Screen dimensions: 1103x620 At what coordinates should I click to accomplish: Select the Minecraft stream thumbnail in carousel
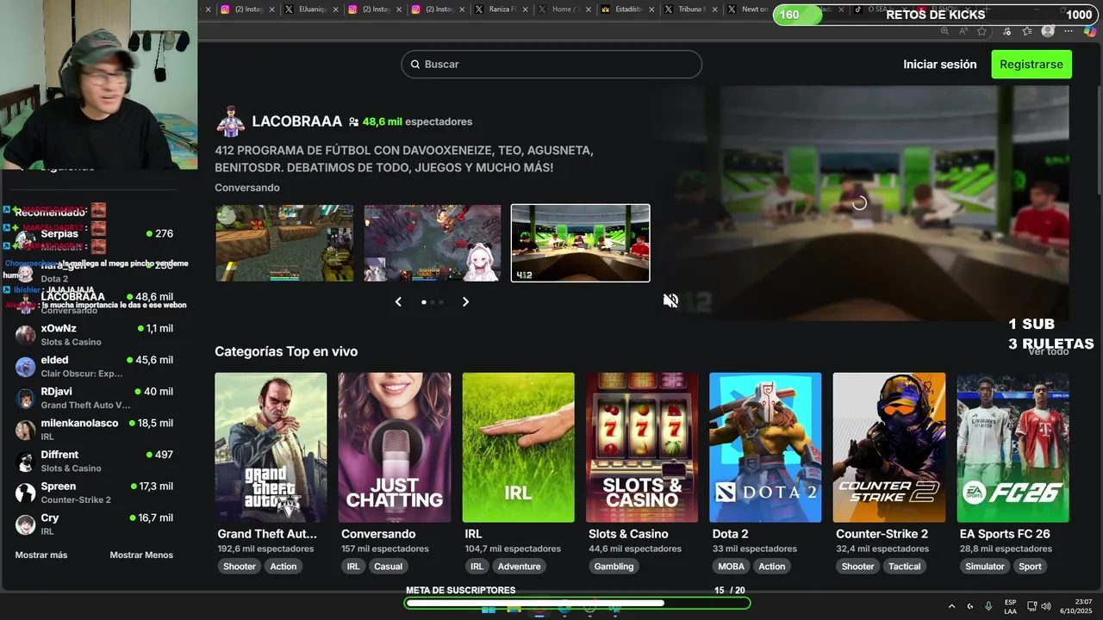click(x=284, y=243)
